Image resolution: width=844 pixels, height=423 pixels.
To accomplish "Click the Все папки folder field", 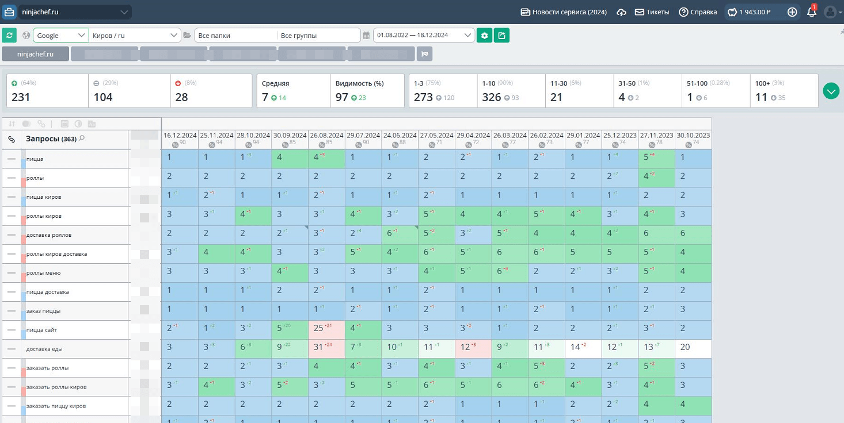I will pos(235,36).
